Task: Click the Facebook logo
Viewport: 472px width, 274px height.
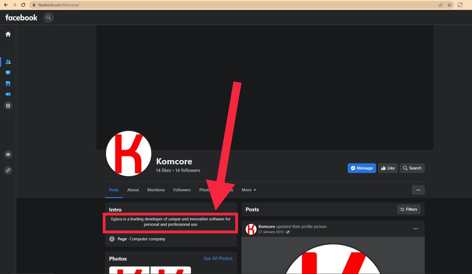Action: (21, 18)
